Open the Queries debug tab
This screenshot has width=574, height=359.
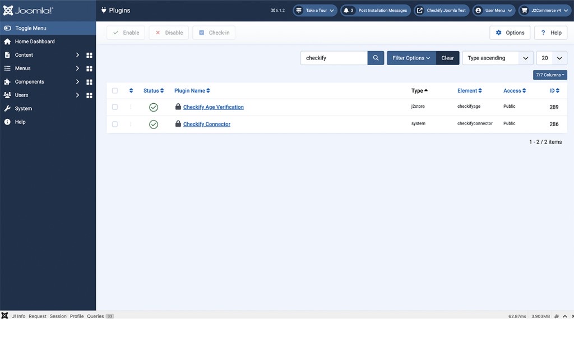point(100,316)
